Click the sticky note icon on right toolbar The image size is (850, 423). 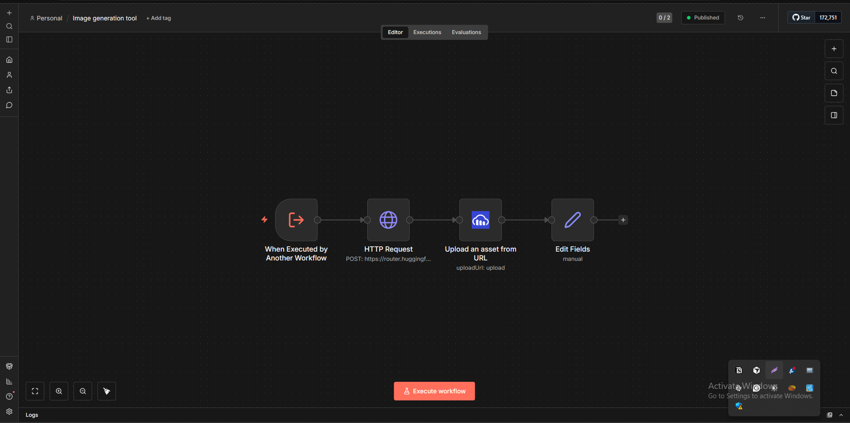pyautogui.click(x=834, y=93)
